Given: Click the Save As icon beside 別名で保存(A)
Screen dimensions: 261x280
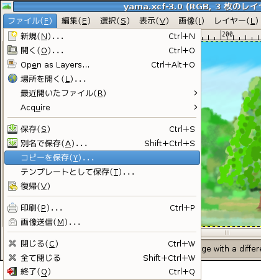Looking at the screenshot, I should [12, 143].
